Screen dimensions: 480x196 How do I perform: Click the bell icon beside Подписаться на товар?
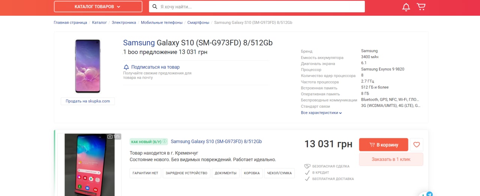pos(126,67)
